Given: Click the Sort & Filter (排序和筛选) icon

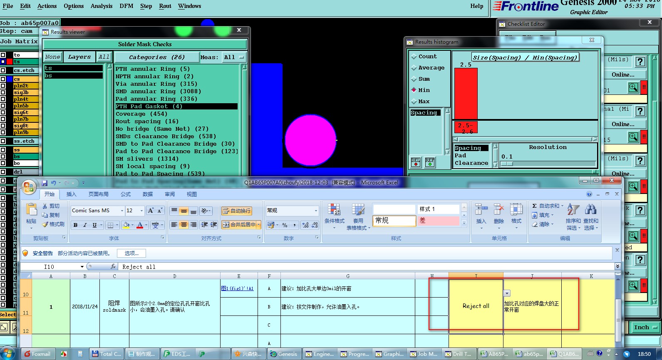Looking at the screenshot, I should 573,210.
